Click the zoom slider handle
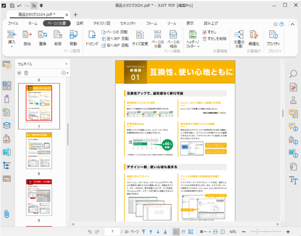Image resolution: width=301 pixels, height=236 pixels. pos(257,232)
